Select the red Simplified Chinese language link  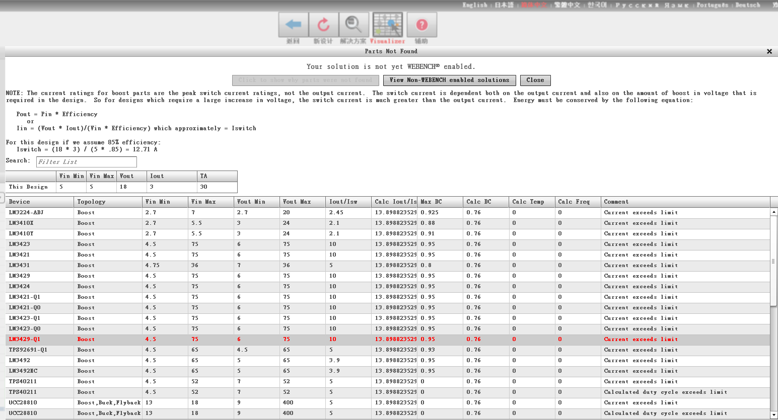pyautogui.click(x=534, y=5)
